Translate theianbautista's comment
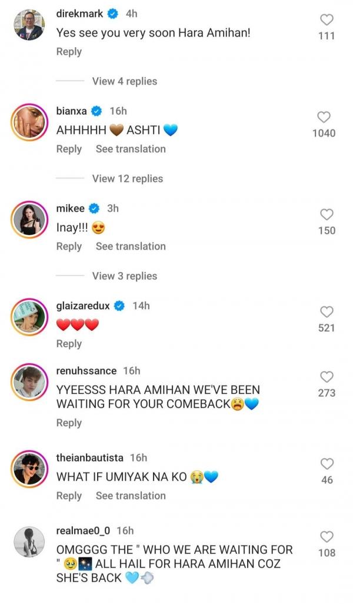The image size is (353, 604). tap(131, 496)
